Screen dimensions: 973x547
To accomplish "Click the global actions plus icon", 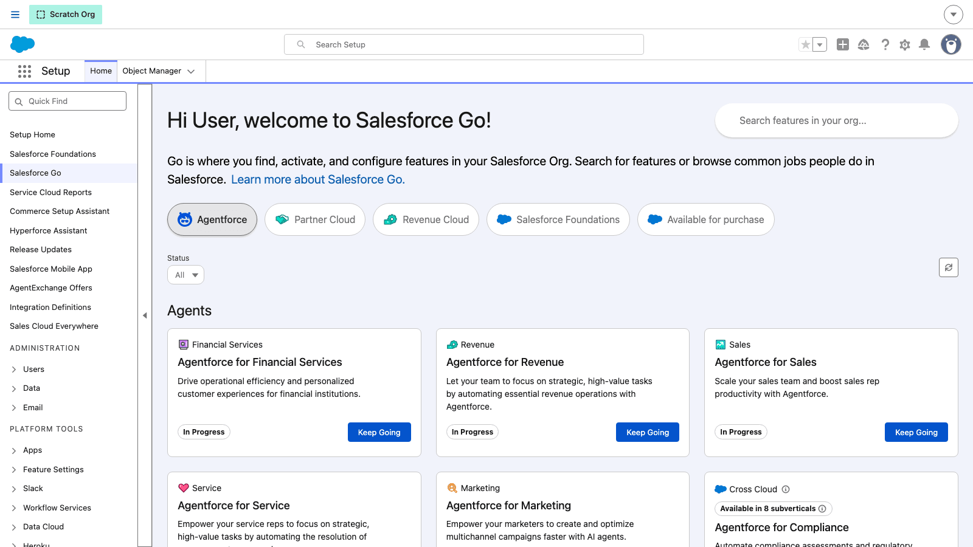I will point(843,44).
